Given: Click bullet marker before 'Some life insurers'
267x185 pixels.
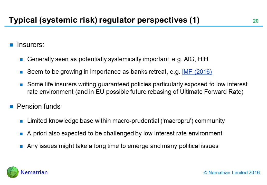Looking at the screenshot, I should 22,85.
